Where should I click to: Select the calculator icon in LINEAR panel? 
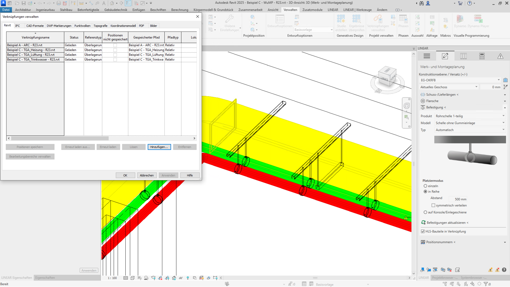(482, 56)
